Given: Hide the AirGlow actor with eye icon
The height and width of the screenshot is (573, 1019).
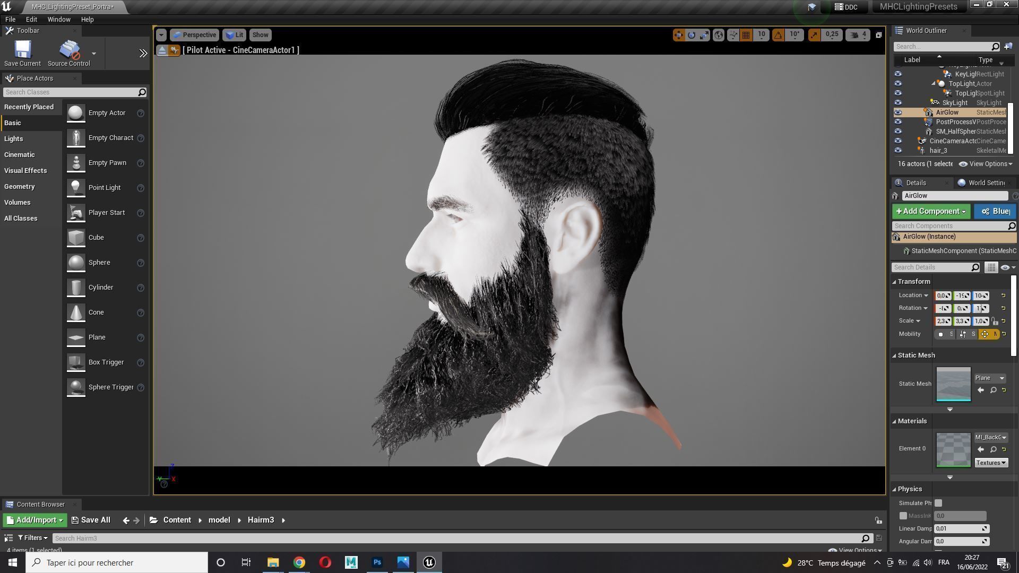Looking at the screenshot, I should [898, 112].
